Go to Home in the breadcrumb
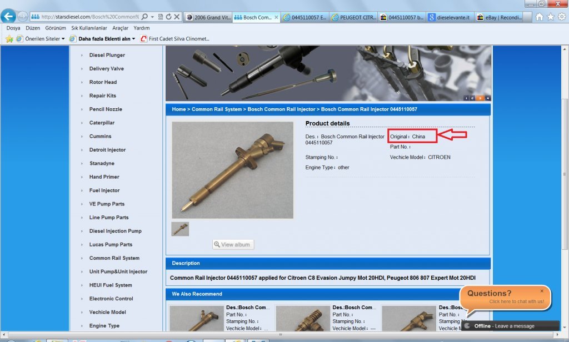 click(178, 109)
